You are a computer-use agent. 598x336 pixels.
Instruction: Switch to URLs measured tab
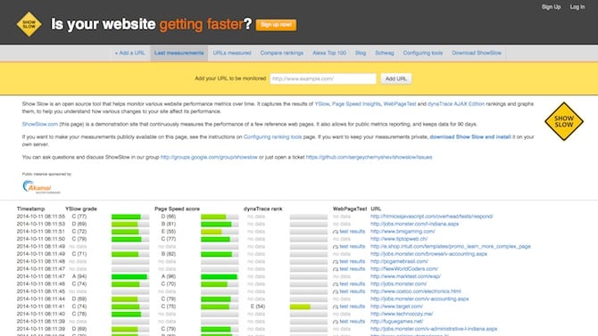[x=232, y=53]
